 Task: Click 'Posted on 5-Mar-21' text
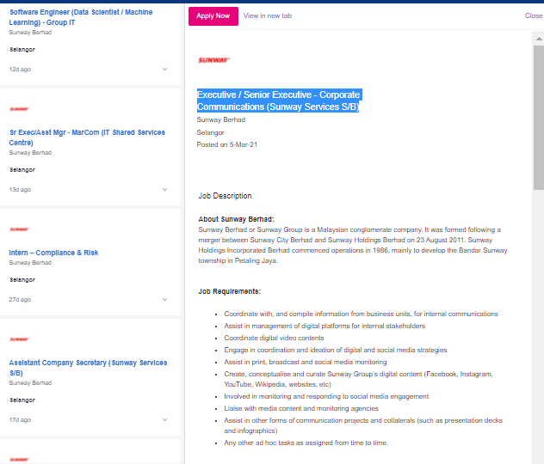(x=227, y=144)
